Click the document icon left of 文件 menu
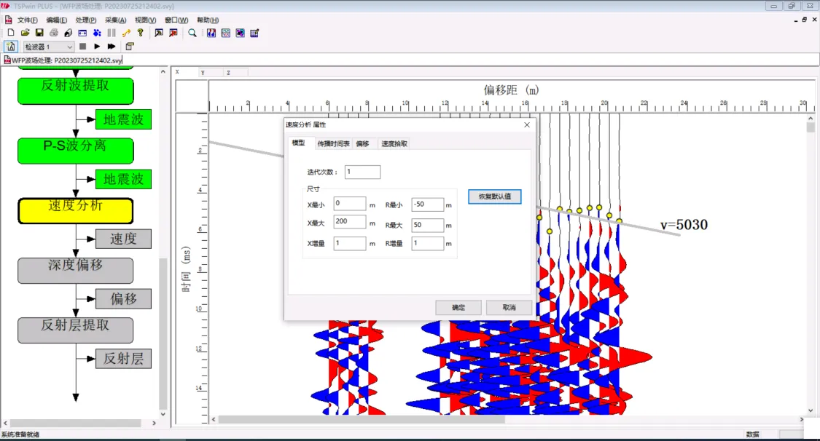 8,20
